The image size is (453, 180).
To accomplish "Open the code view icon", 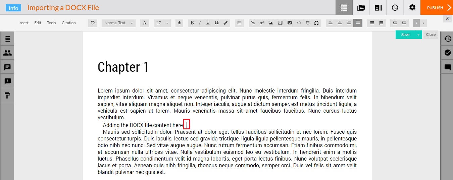I will tap(299, 23).
